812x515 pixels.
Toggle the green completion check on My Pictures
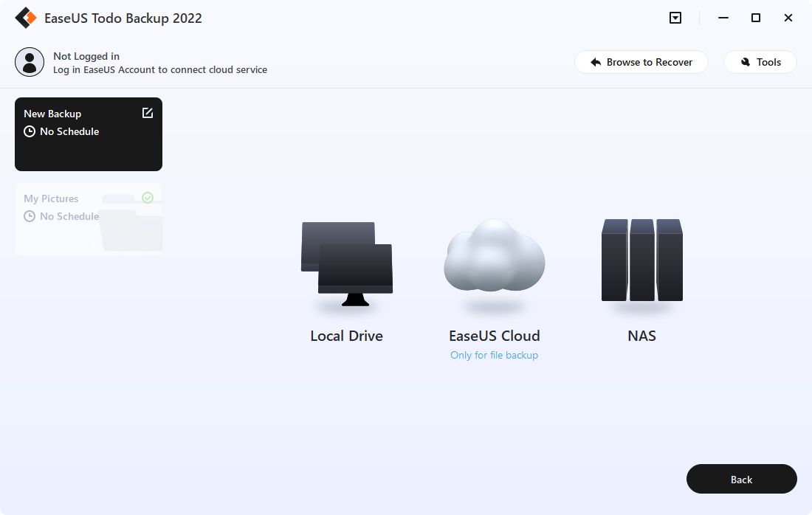coord(147,197)
